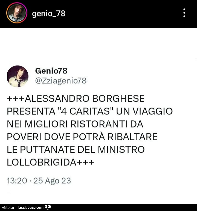The image size is (197, 211).
Task: Click the Genio78 display name
Action: pos(51,71)
